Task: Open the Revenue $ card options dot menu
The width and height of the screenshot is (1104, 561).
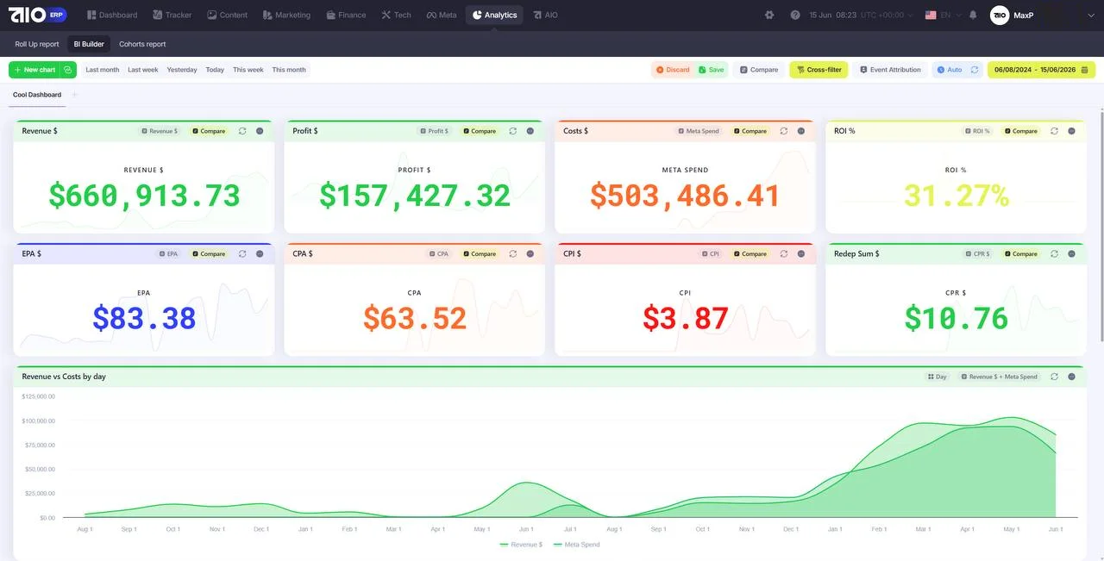Action: pos(260,131)
